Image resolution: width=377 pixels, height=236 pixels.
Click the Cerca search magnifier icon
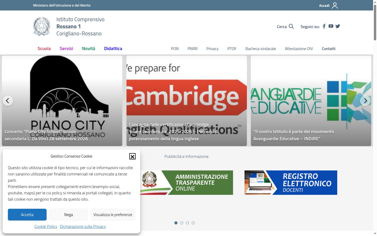(291, 26)
